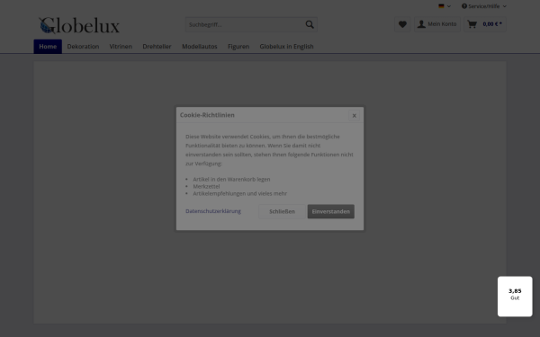Open the Dekoration menu item
Screen dimensions: 540x337
click(83, 47)
